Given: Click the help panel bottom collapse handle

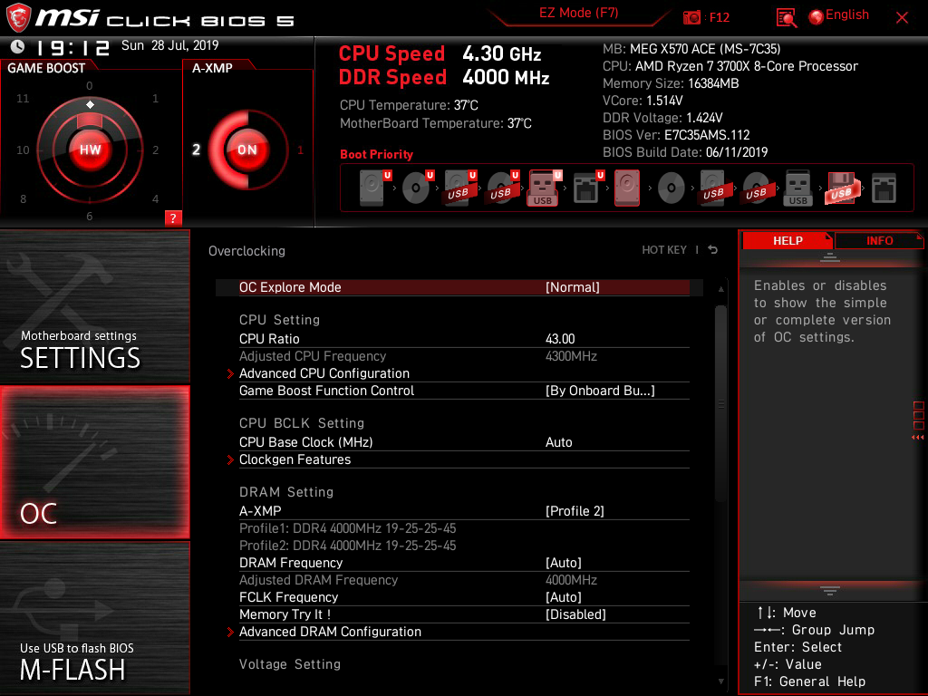Looking at the screenshot, I should [x=830, y=590].
